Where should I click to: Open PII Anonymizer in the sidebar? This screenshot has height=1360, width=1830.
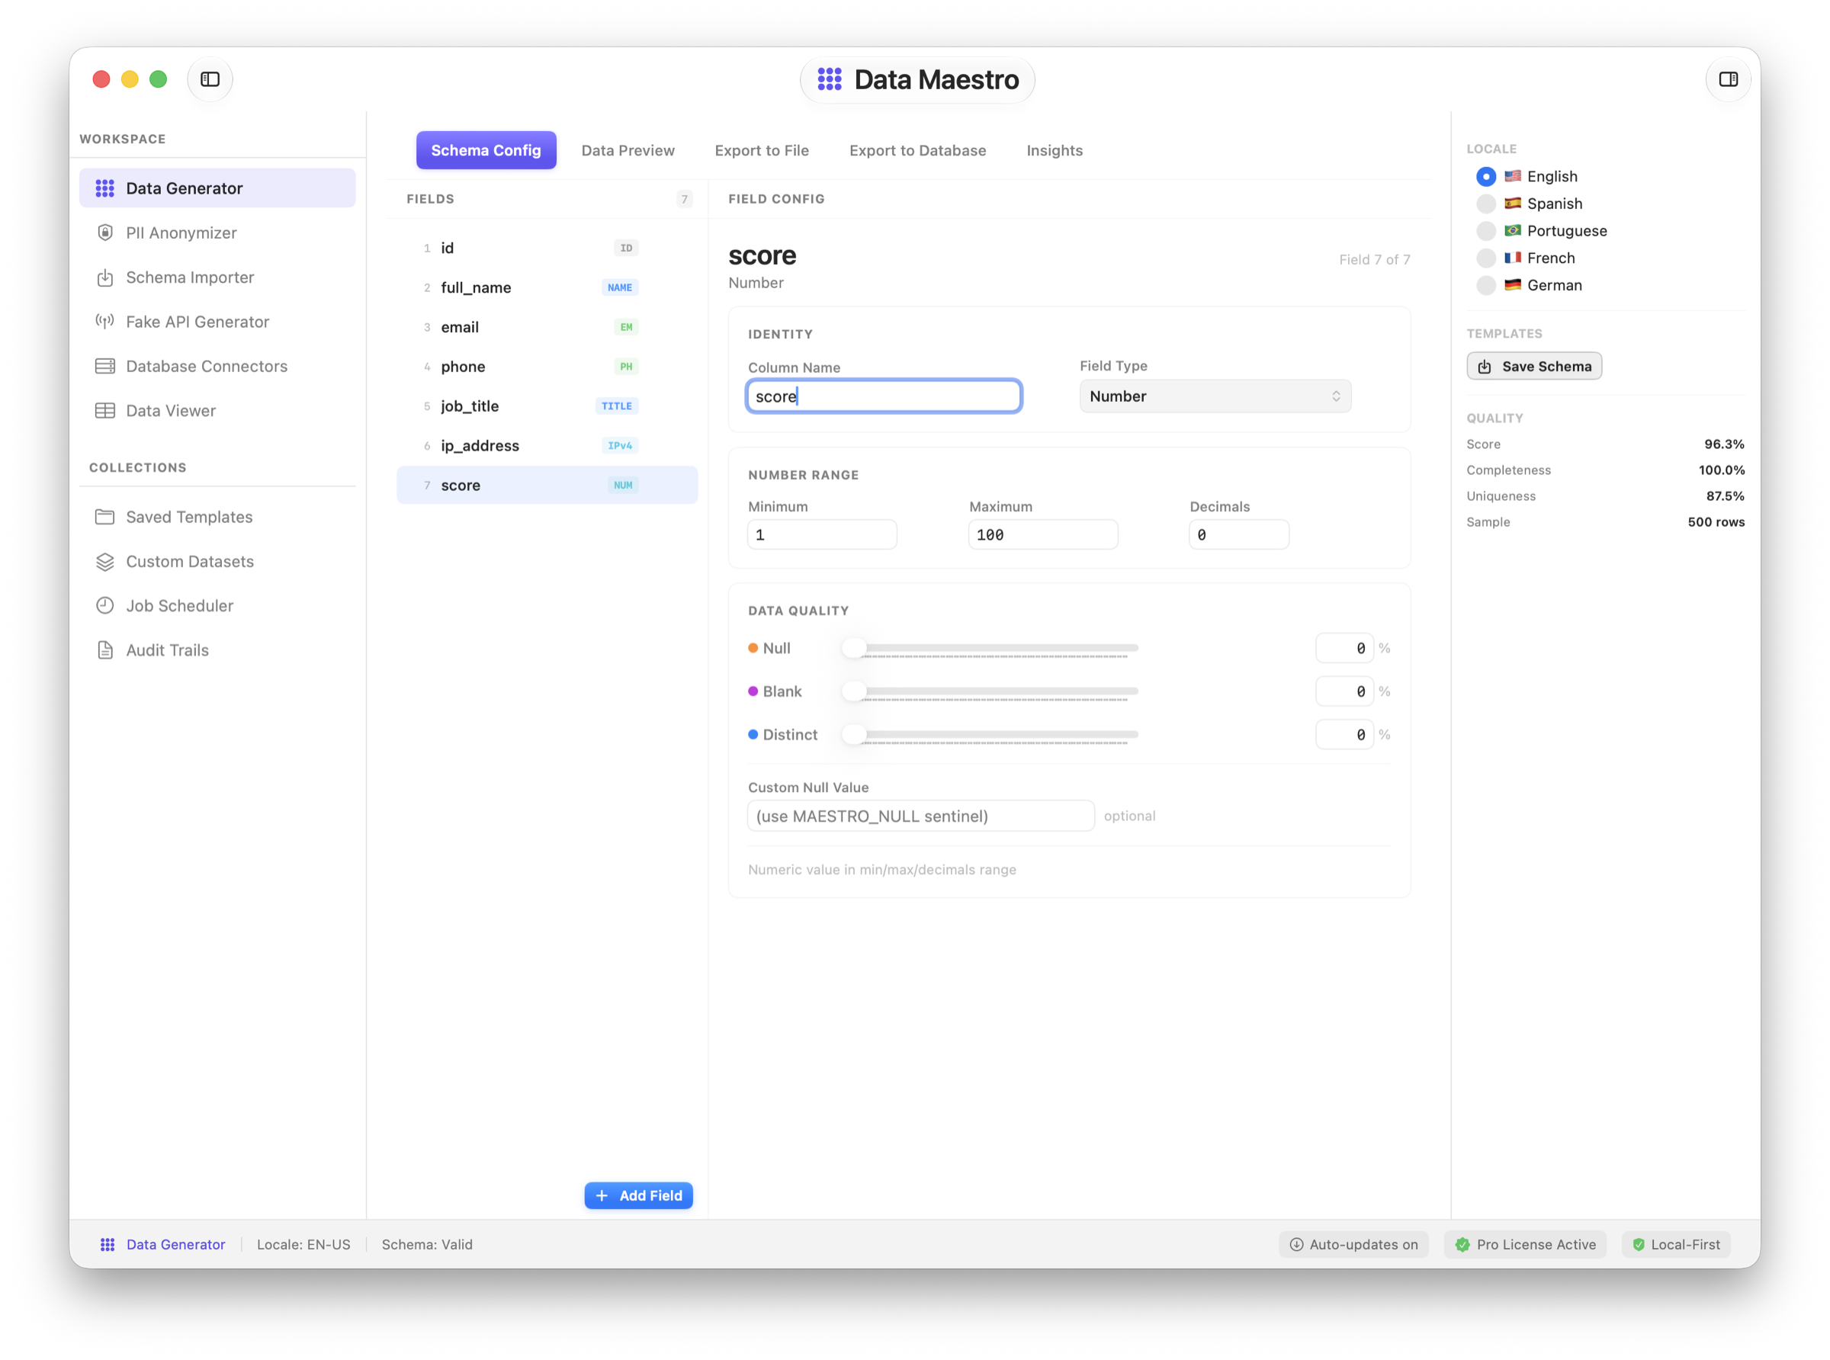pos(217,233)
